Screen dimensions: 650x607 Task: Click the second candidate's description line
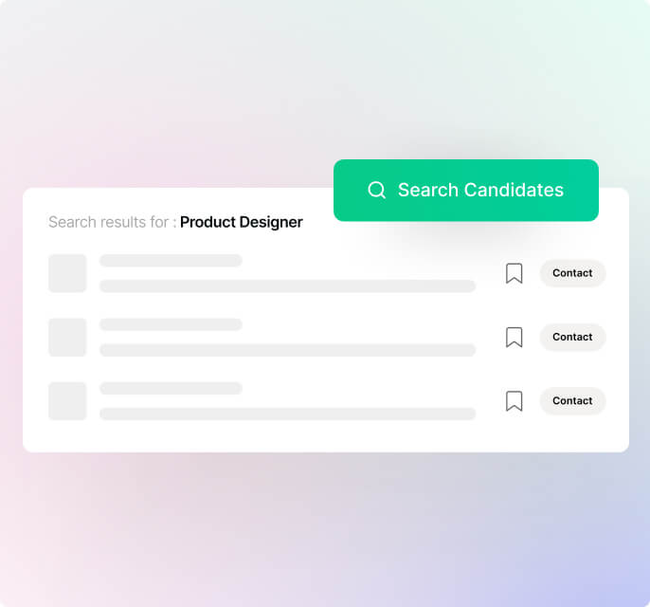point(287,350)
